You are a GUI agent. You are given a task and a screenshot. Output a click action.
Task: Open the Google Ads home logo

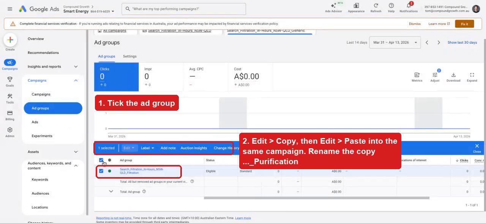[39, 9]
